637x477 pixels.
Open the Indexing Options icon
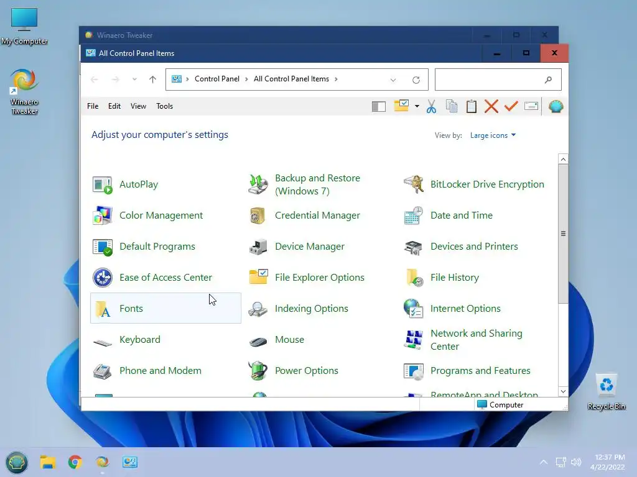258,309
